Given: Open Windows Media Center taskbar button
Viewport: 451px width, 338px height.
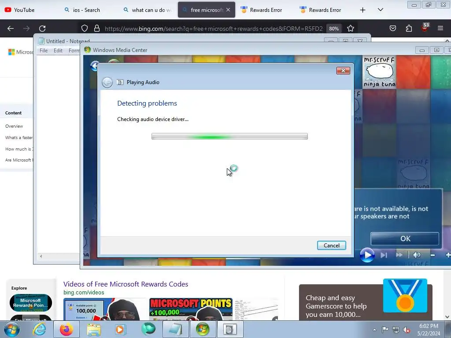Looking at the screenshot, I should point(203,329).
